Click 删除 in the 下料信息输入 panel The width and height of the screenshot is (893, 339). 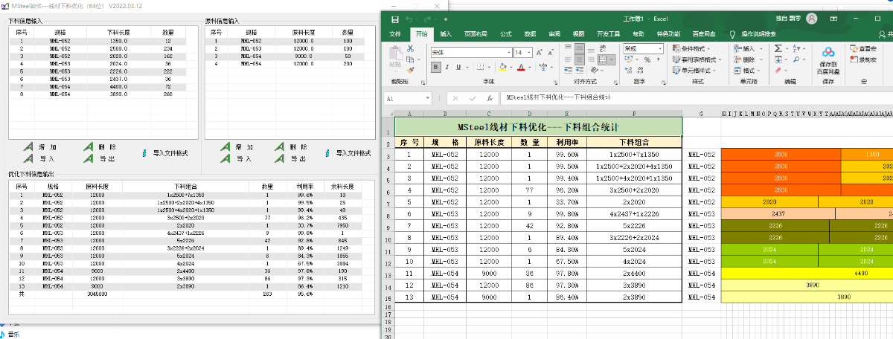click(99, 147)
